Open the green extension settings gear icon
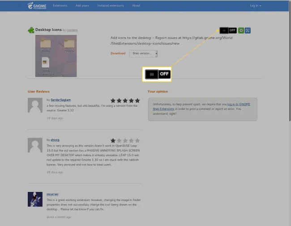 point(241,30)
